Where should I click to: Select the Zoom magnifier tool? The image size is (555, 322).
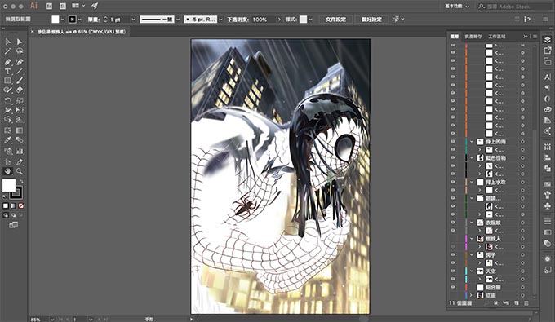pyautogui.click(x=20, y=171)
